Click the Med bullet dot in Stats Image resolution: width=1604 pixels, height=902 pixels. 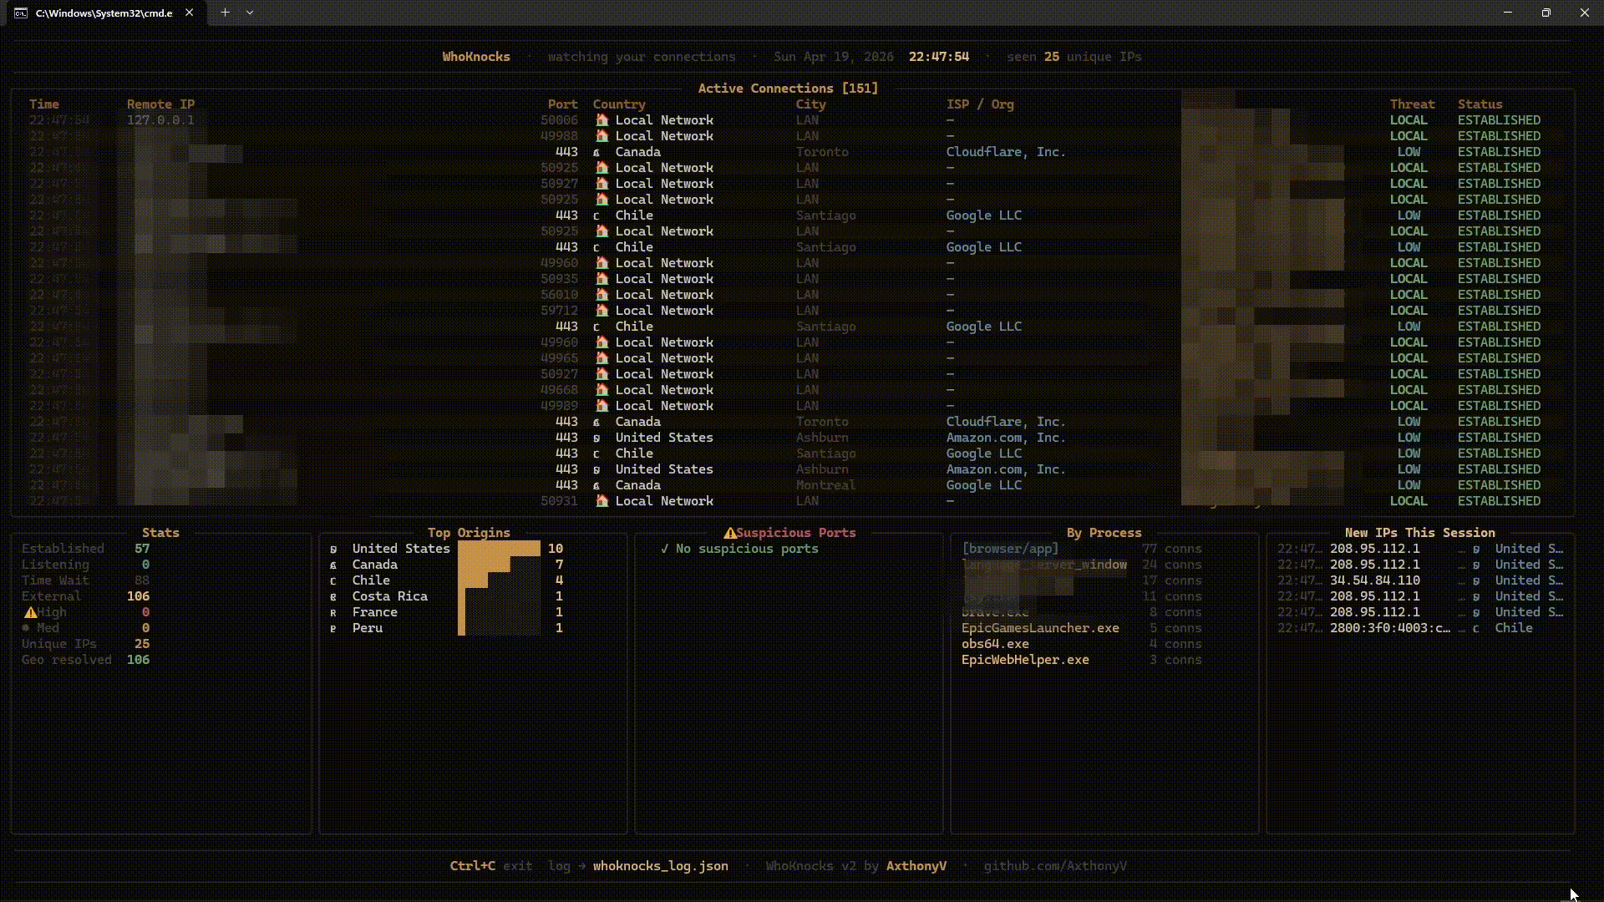click(x=26, y=628)
